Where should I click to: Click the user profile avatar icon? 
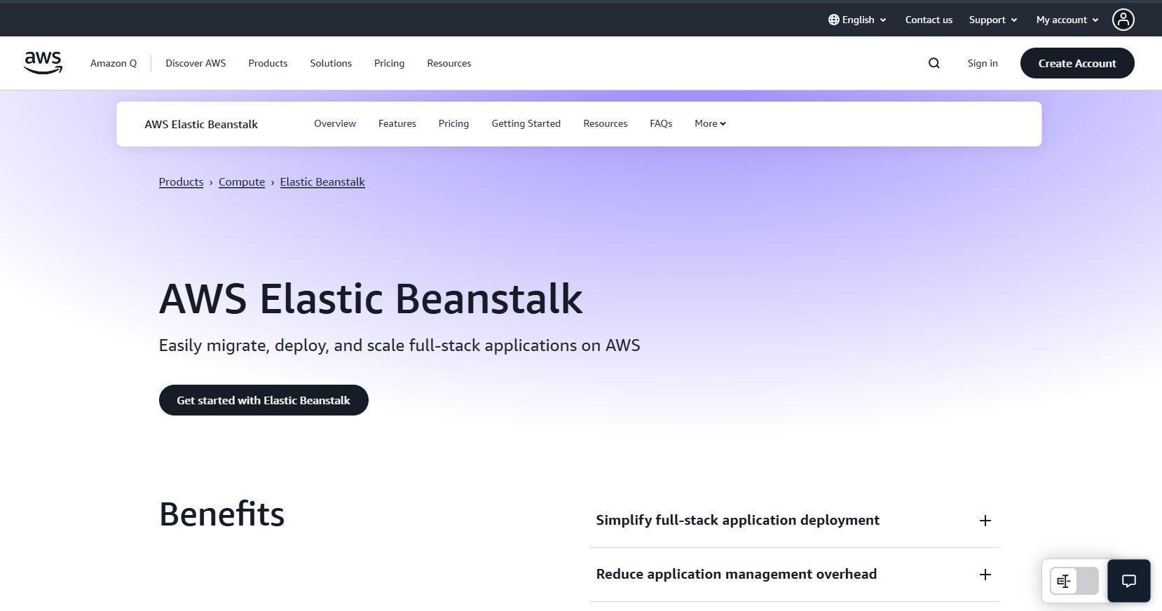pos(1123,20)
